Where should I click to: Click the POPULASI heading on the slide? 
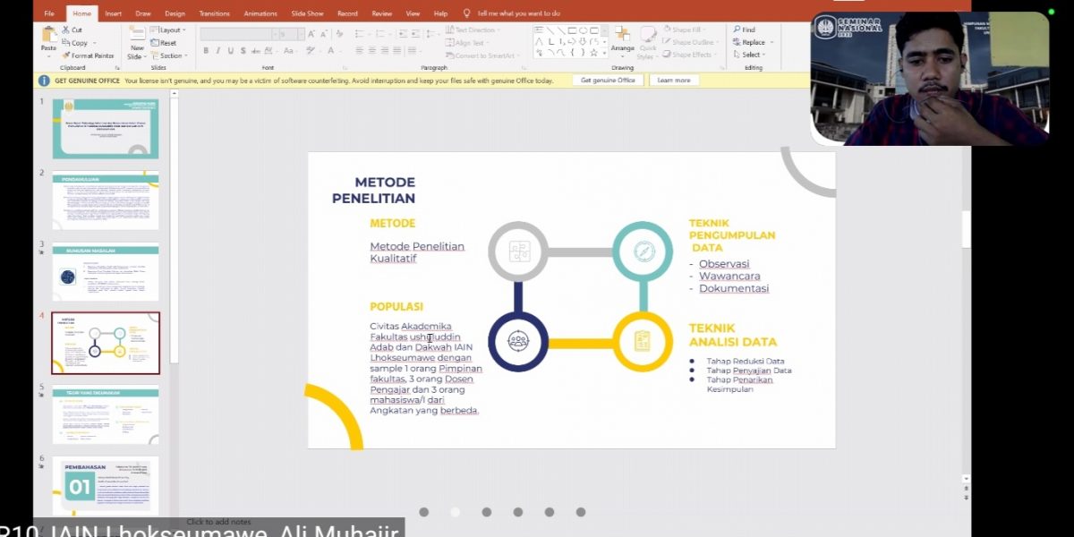click(396, 306)
